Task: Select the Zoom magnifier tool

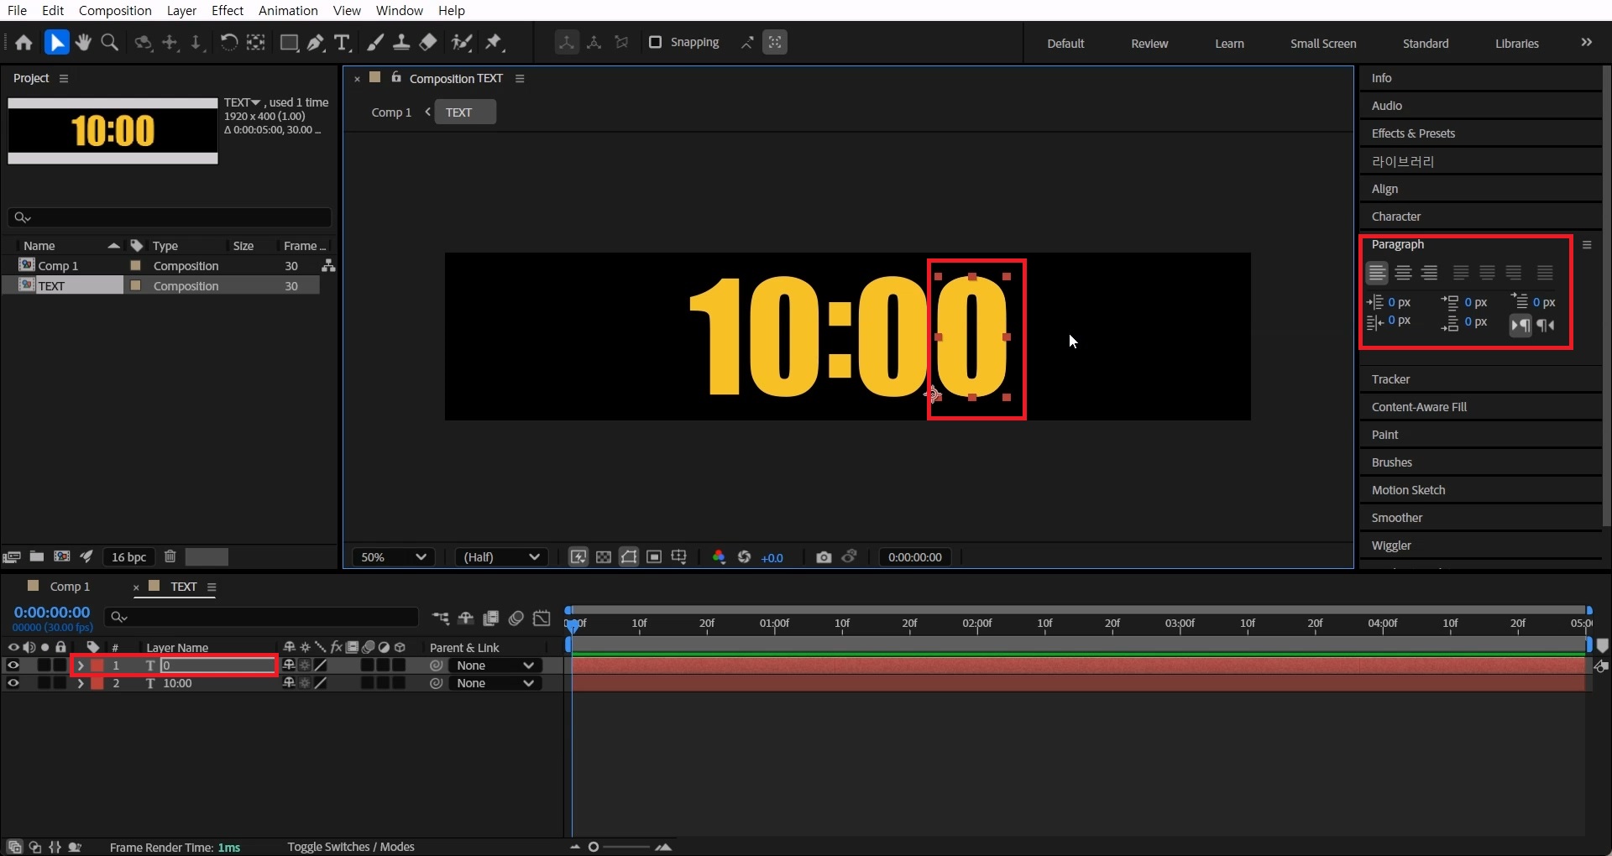Action: 109,43
